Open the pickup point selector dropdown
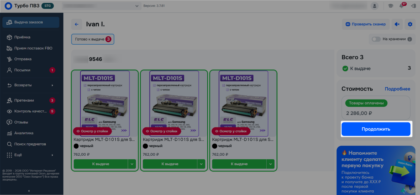Image resolution: width=420 pixels, height=195 pixels. (x=102, y=6)
